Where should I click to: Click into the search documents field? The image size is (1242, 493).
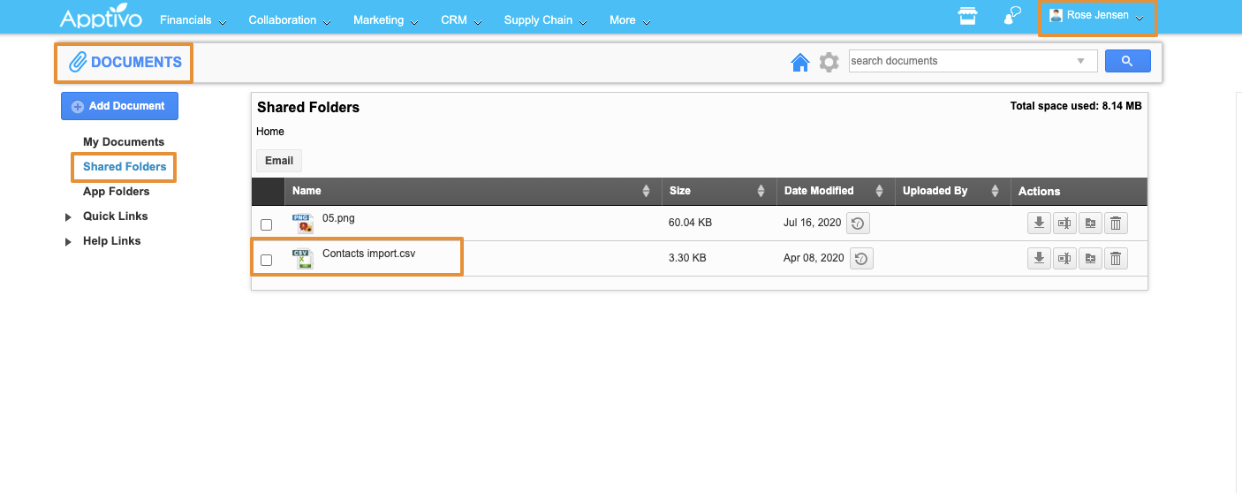[958, 61]
